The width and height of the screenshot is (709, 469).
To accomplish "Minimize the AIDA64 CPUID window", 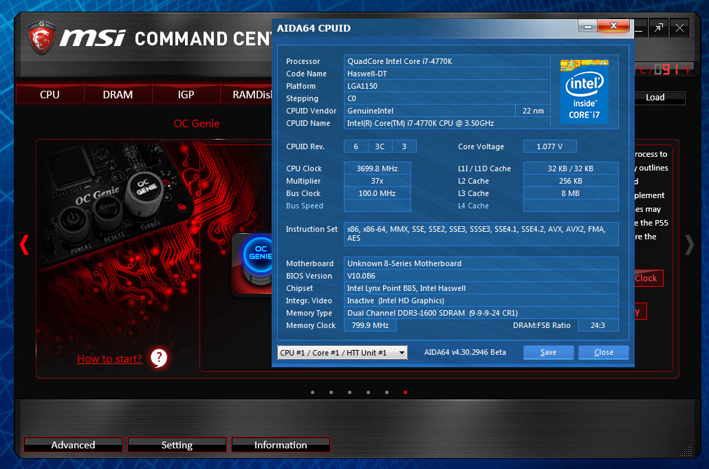I will pos(588,26).
